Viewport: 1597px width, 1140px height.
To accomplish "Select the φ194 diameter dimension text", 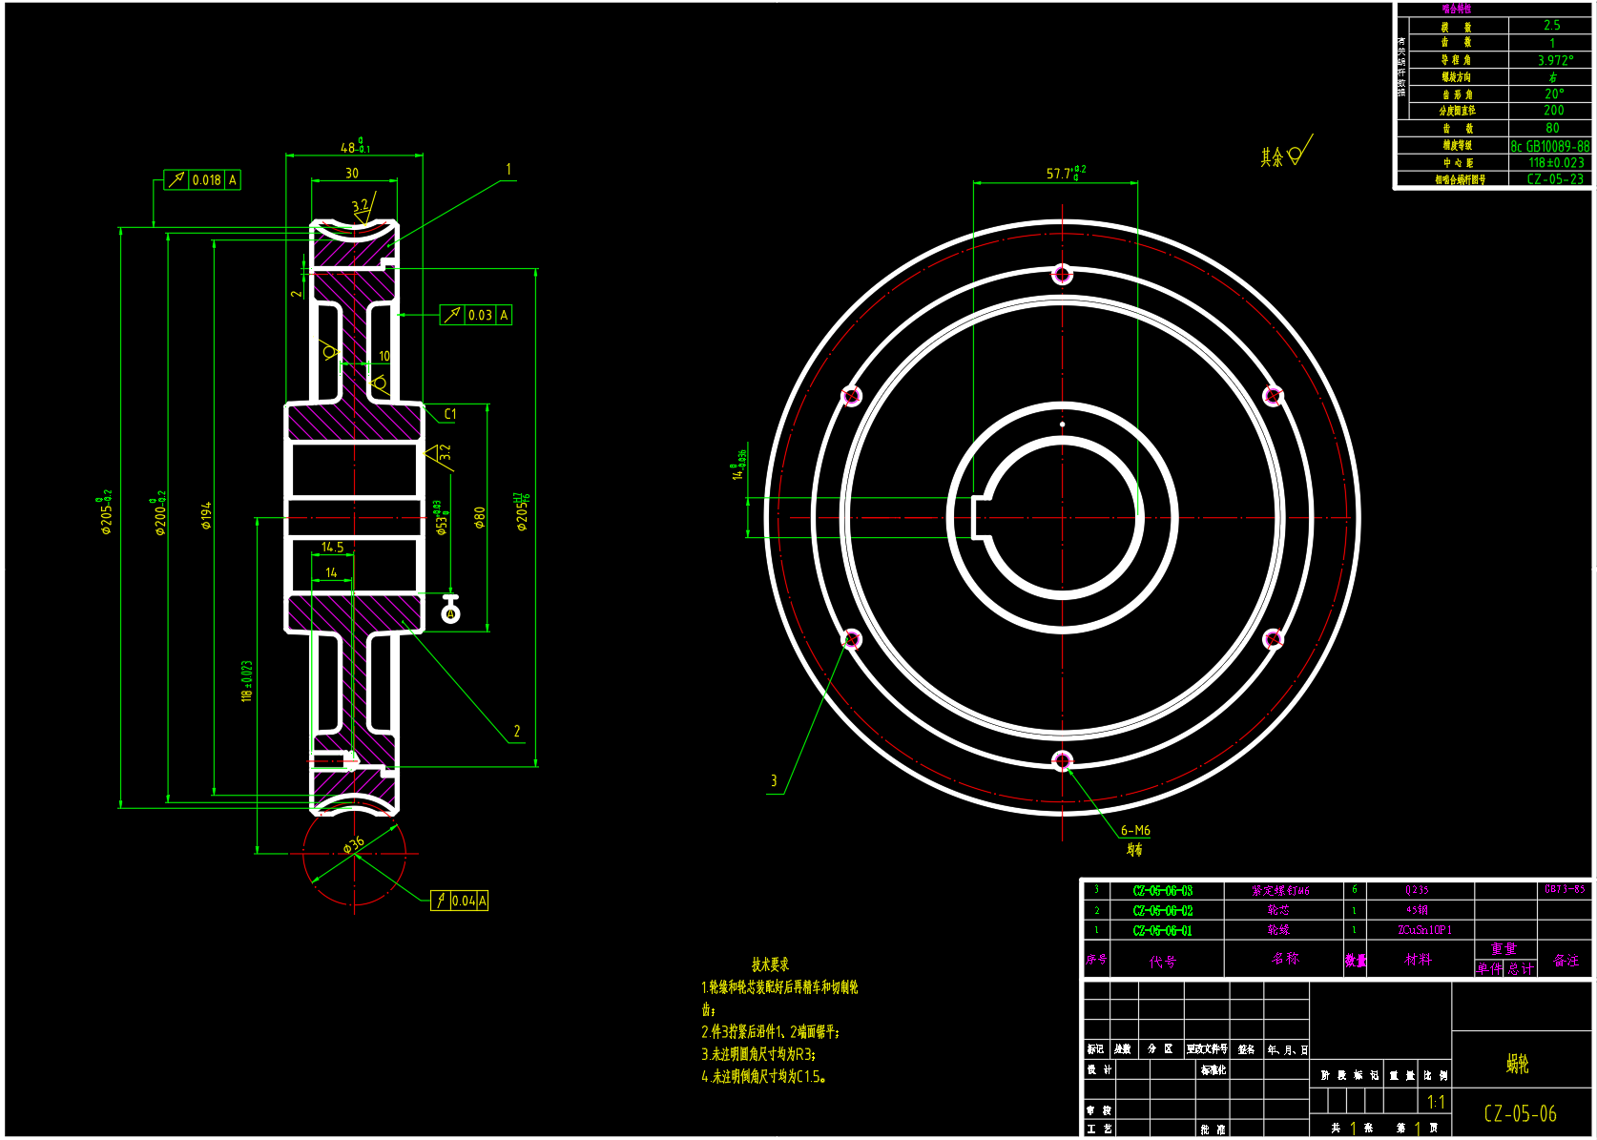I will pyautogui.click(x=206, y=515).
